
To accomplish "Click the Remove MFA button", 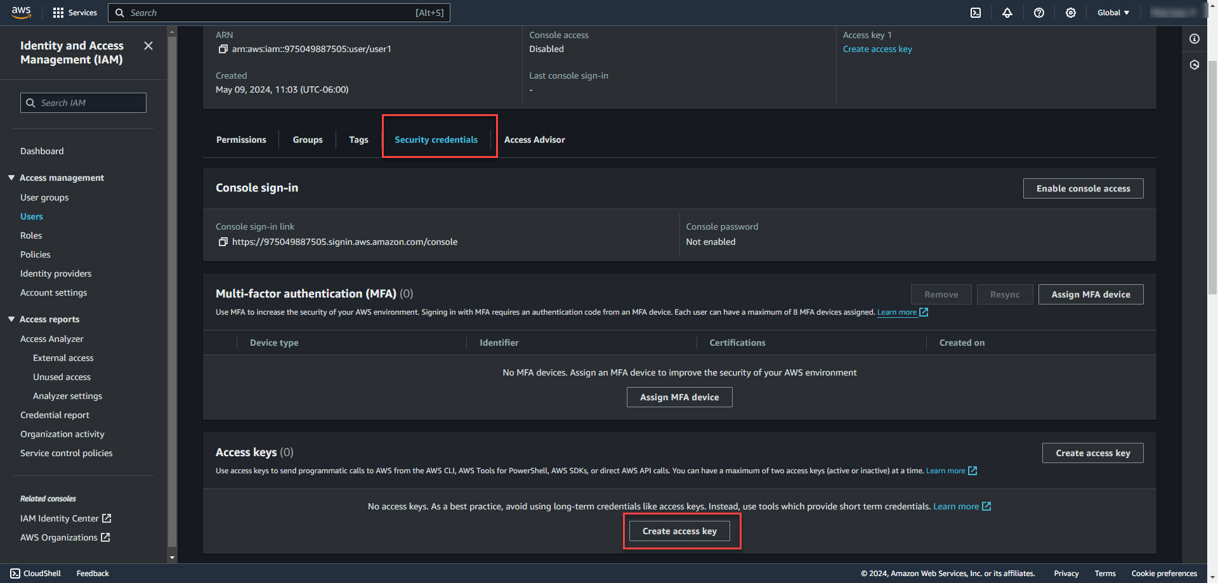I will pos(941,294).
